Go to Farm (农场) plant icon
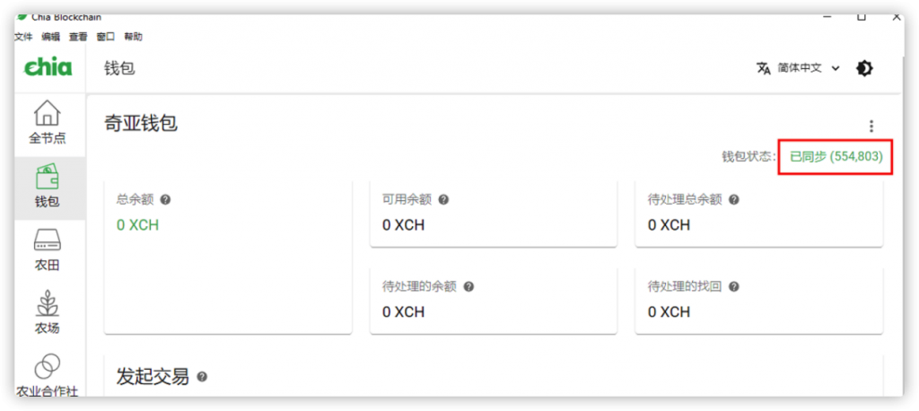The height and width of the screenshot is (411, 919). pos(47,303)
